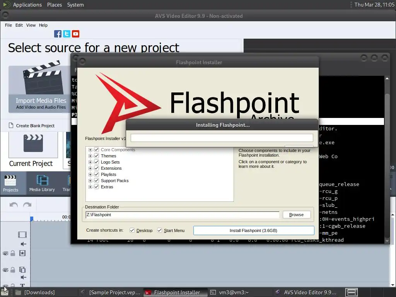Select the Support Packs tree label

[x=114, y=181]
